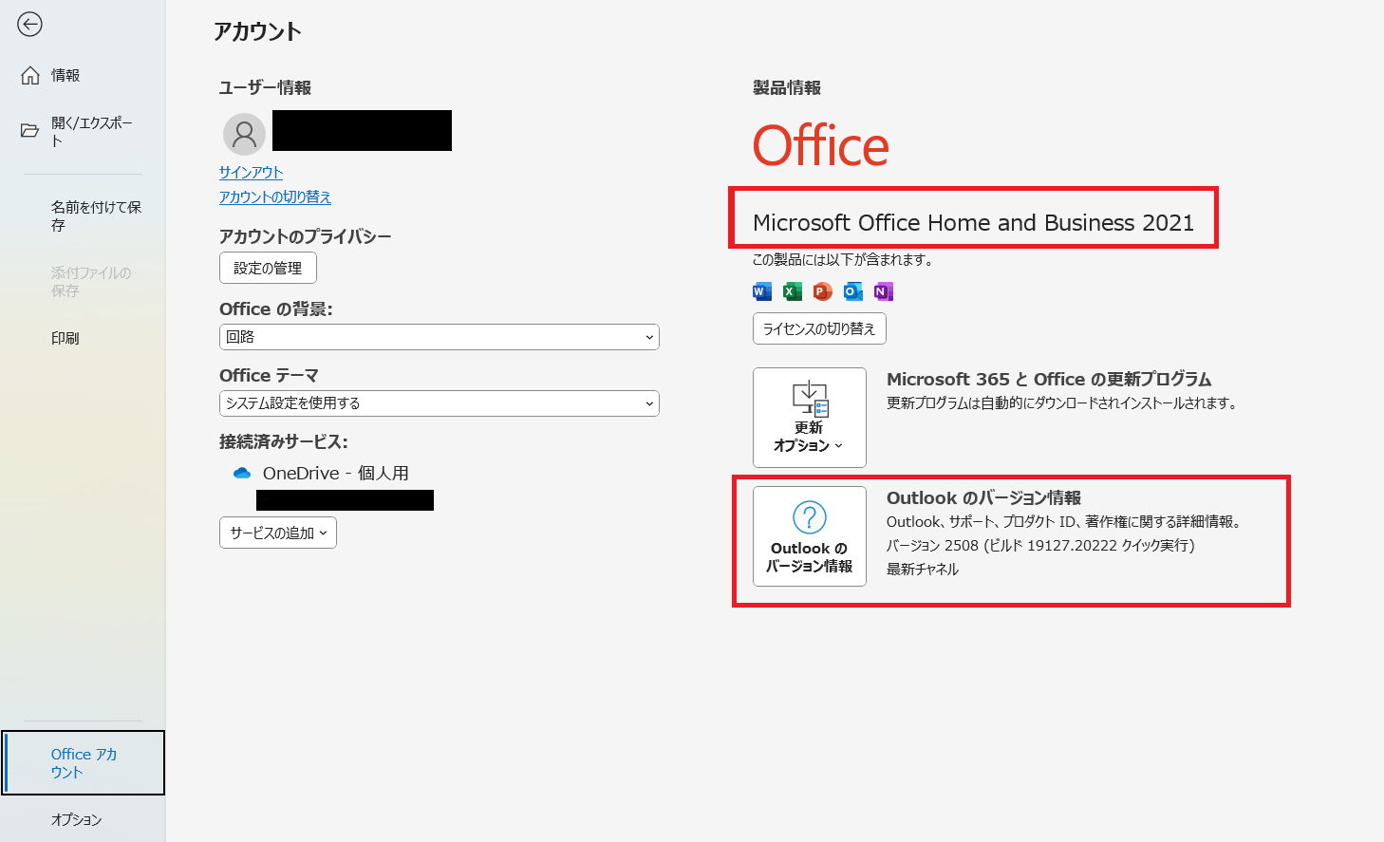The width and height of the screenshot is (1384, 842).
Task: Click the Outlook app icon
Action: (852, 291)
